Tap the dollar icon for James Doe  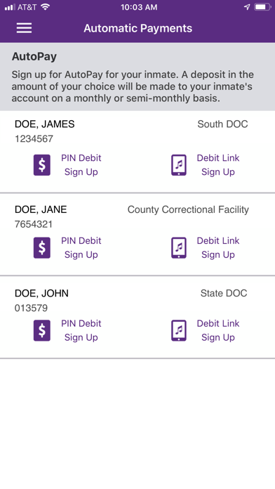click(42, 165)
